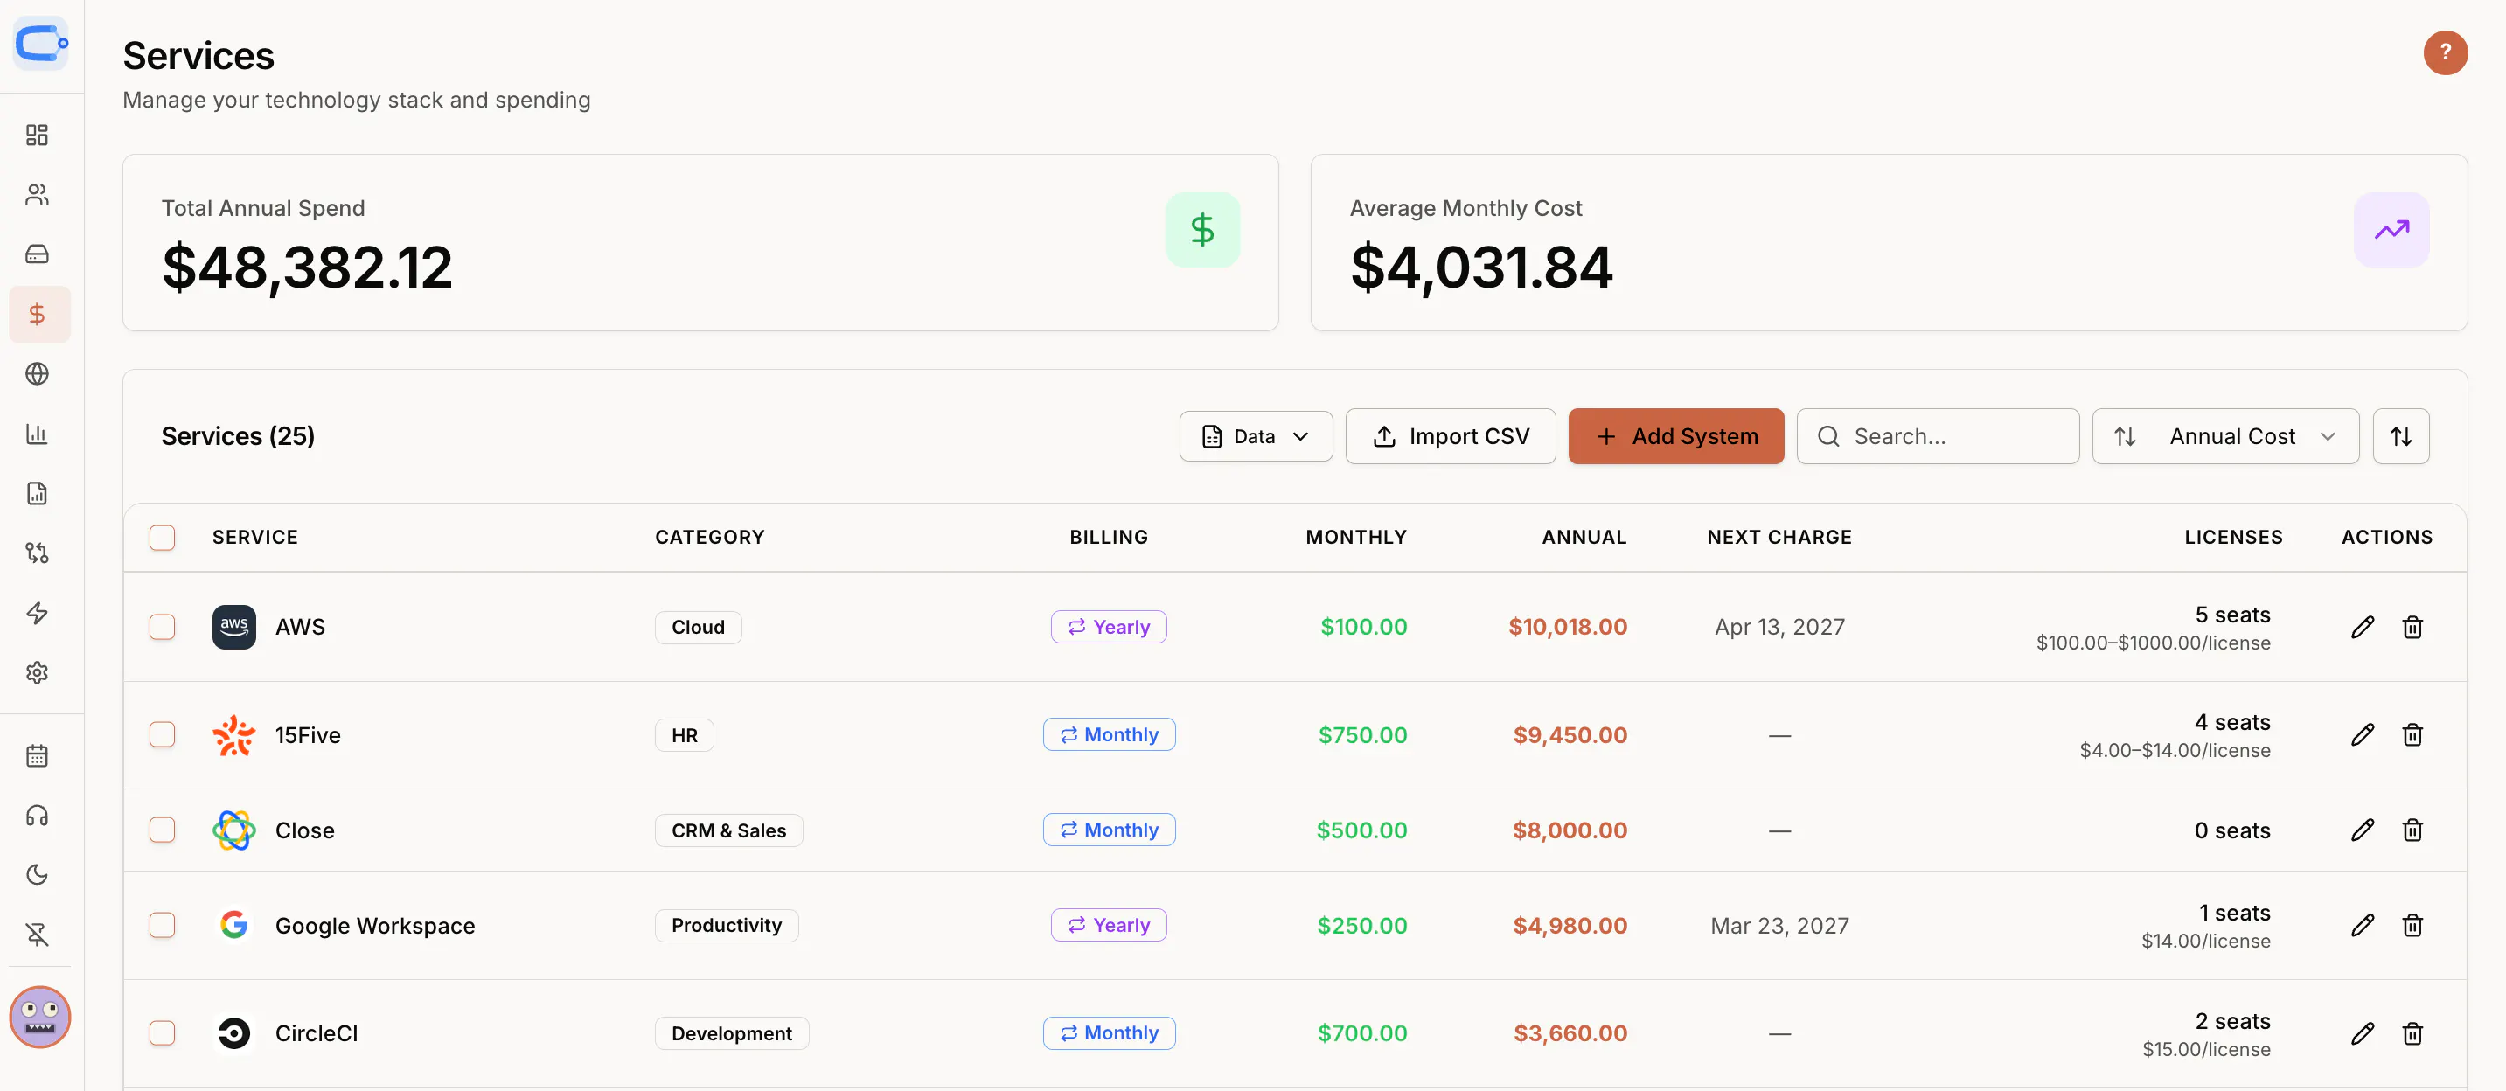Delete the Close service row

2412,830
